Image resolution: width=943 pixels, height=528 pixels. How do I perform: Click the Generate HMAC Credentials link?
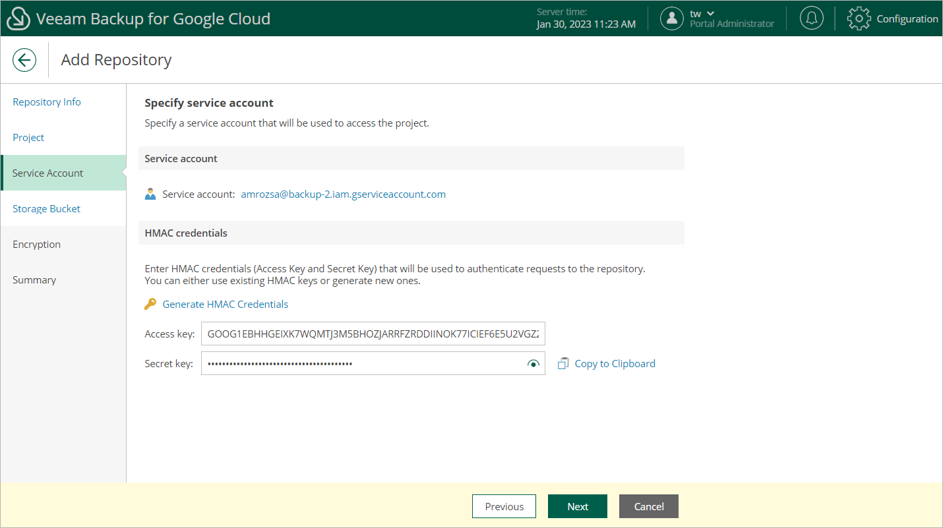[225, 304]
